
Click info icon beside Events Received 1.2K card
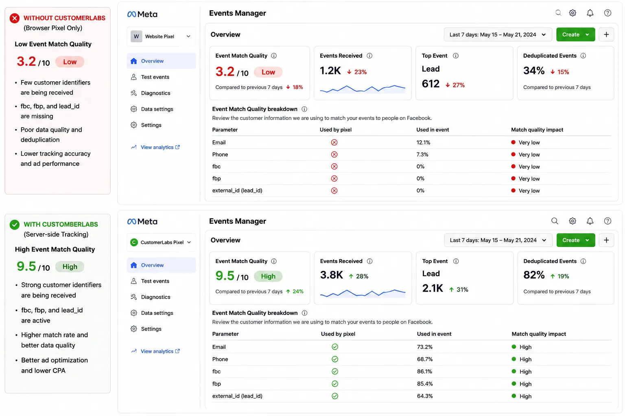coord(369,56)
